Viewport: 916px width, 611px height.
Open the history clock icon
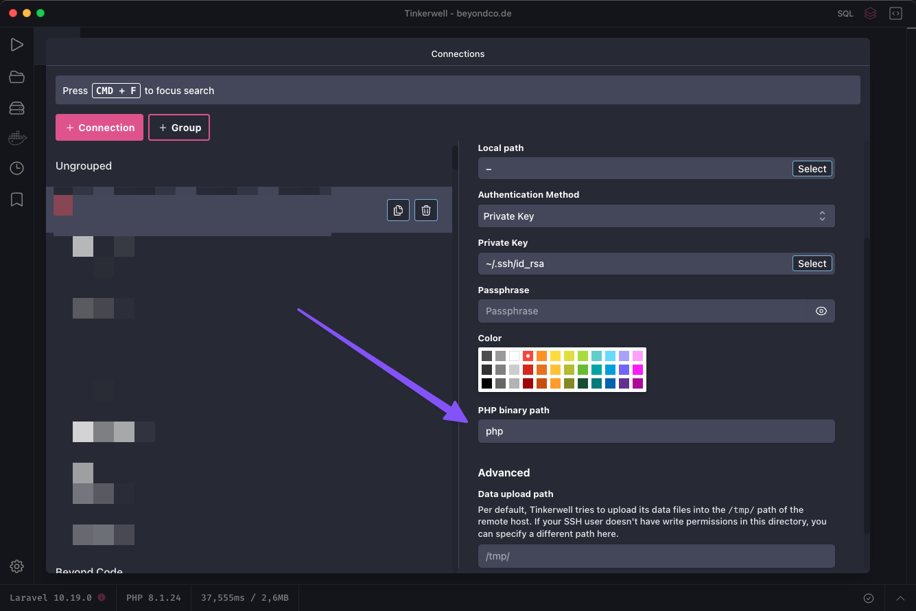tap(16, 168)
